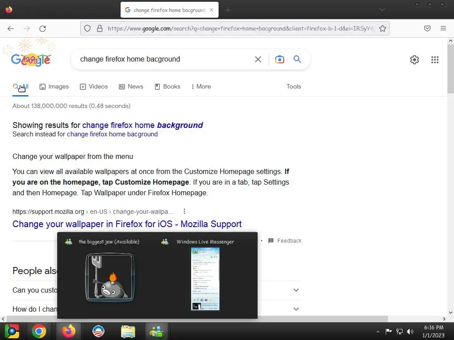Clear the Google search box
This screenshot has width=454, height=340.
click(x=258, y=59)
